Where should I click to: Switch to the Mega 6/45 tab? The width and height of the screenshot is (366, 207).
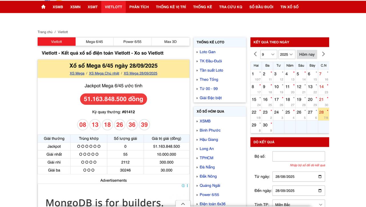(x=94, y=42)
